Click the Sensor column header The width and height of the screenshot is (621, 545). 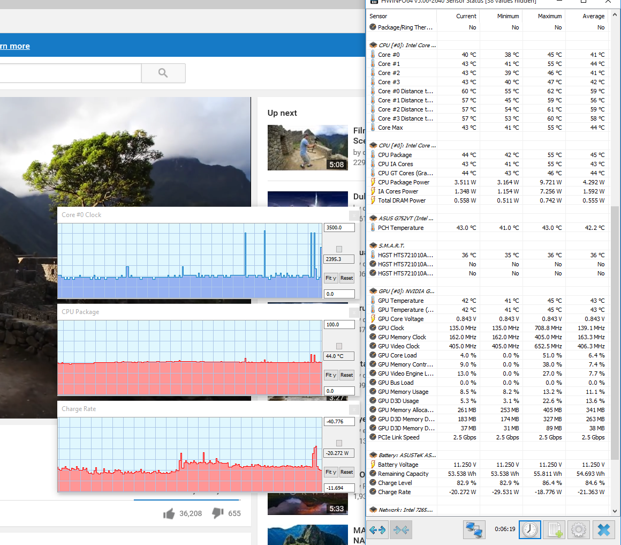click(x=402, y=16)
